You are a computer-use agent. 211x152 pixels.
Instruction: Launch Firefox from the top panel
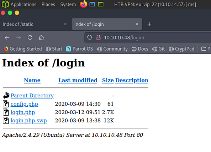coord(83,4)
